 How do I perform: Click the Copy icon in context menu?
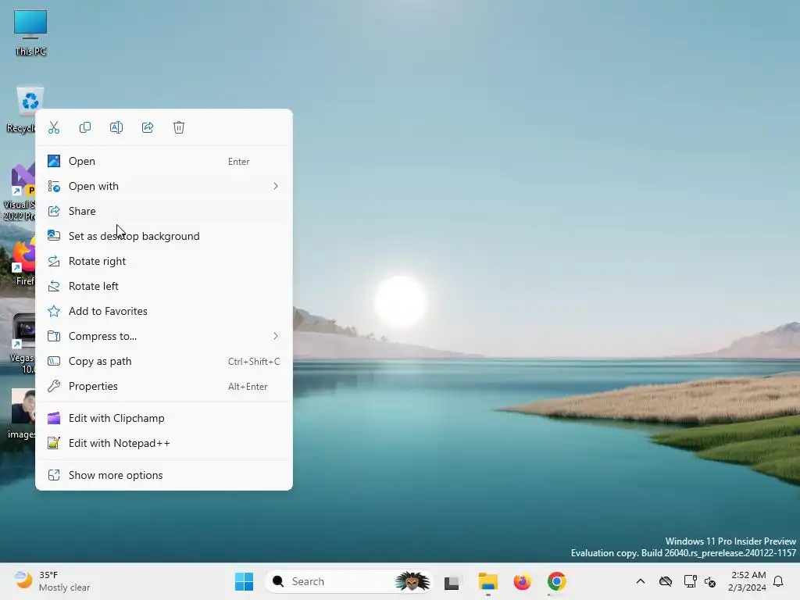[85, 127]
